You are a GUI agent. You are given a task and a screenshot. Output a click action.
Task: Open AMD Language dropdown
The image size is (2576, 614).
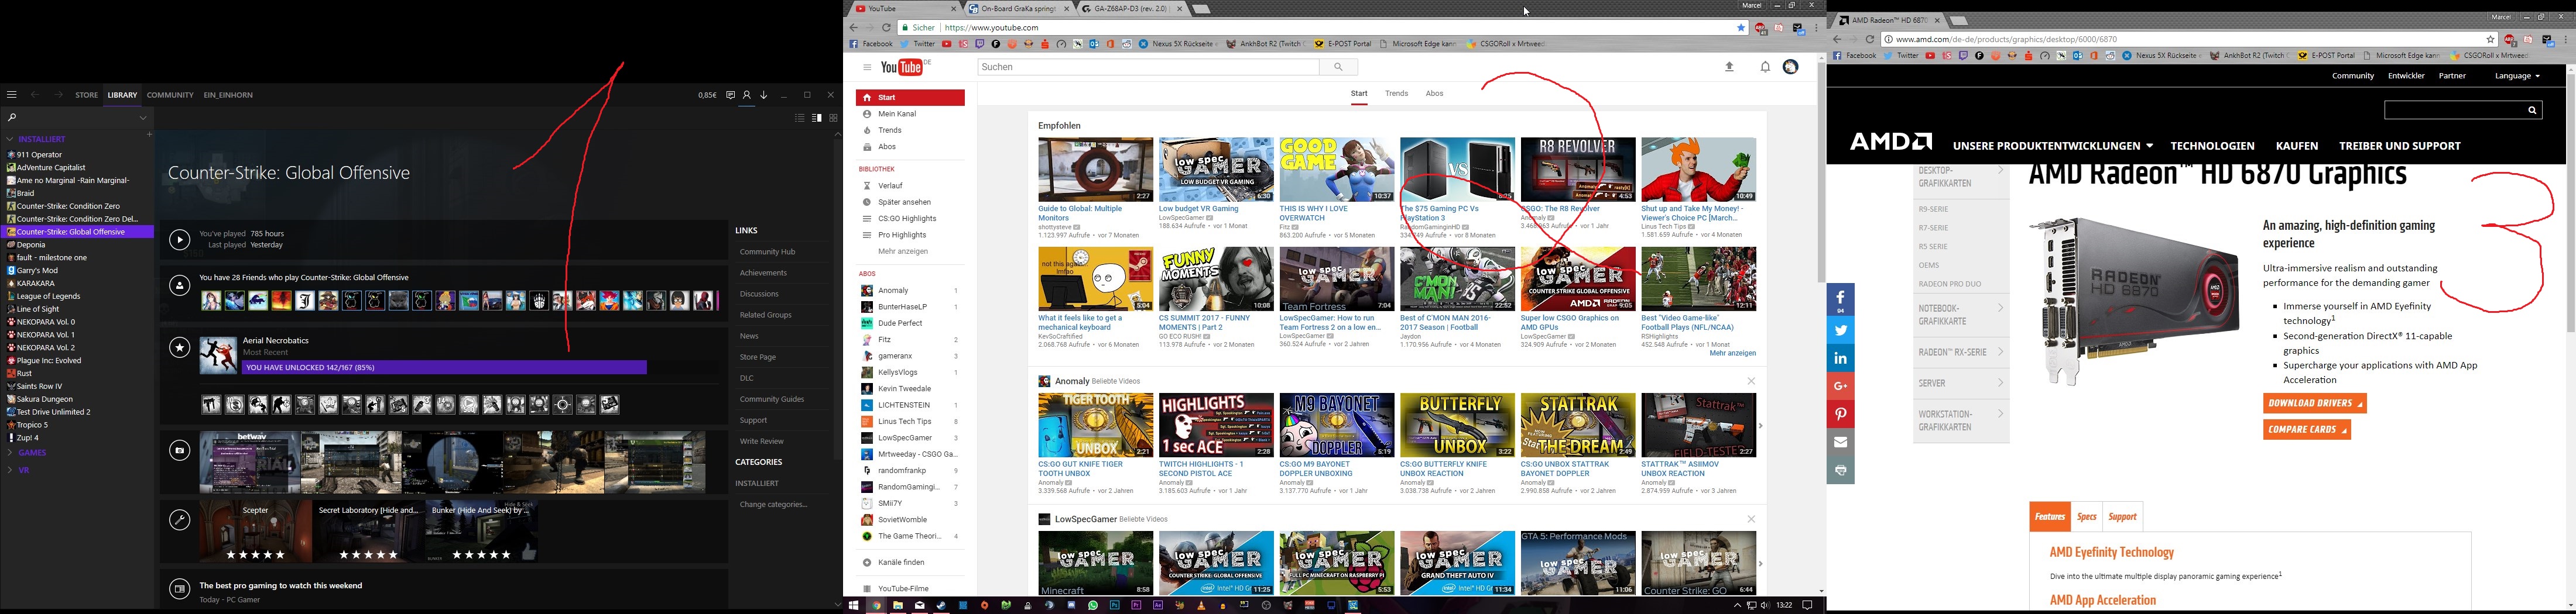pyautogui.click(x=2517, y=76)
